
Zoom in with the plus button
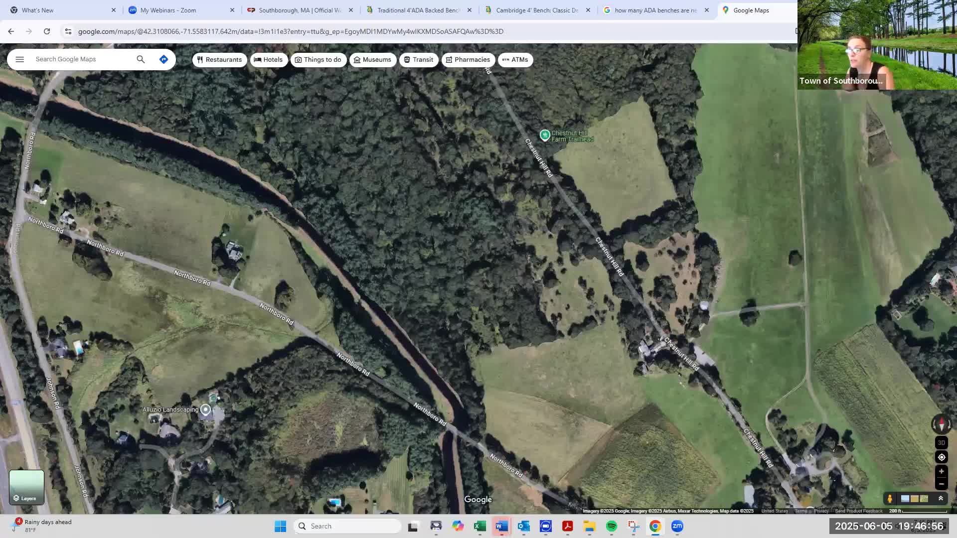coord(941,471)
